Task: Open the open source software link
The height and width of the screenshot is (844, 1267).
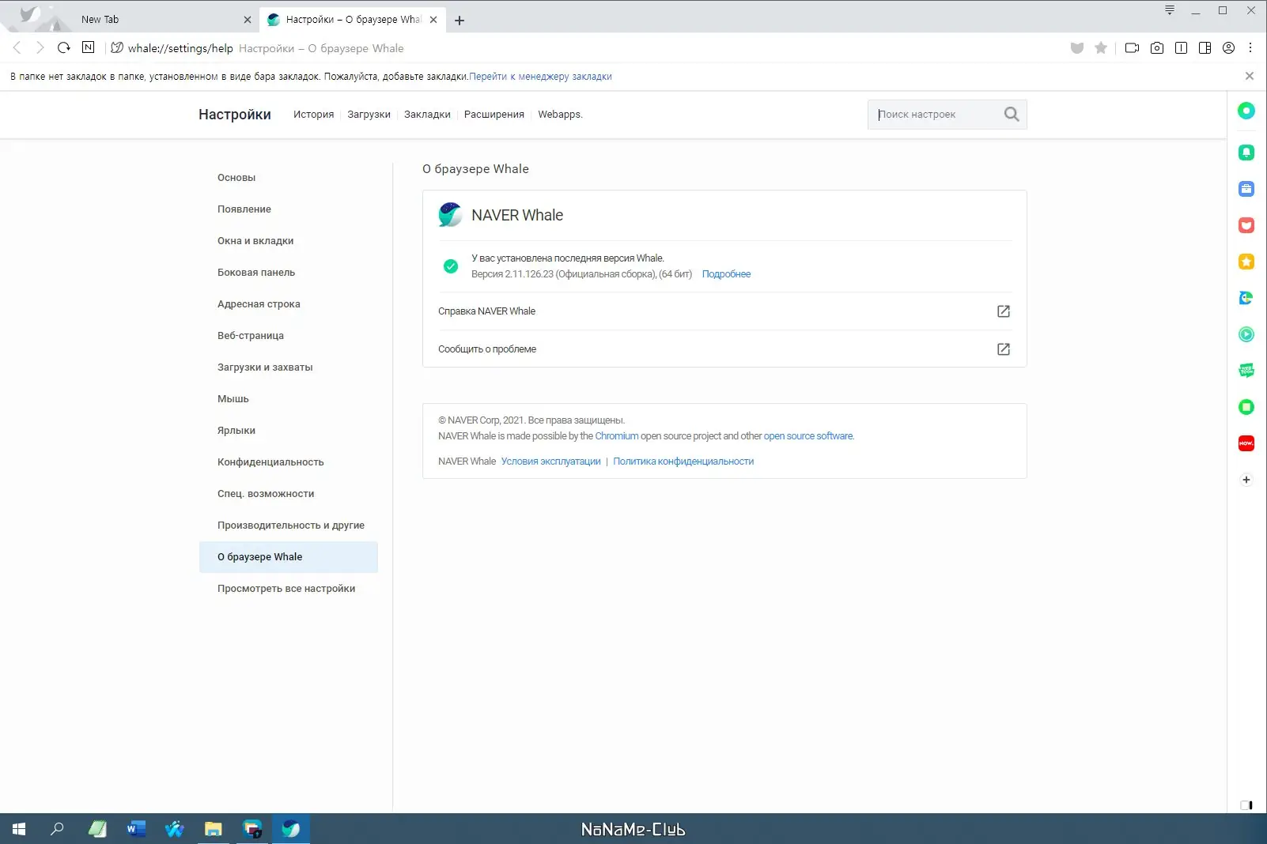Action: [x=808, y=436]
